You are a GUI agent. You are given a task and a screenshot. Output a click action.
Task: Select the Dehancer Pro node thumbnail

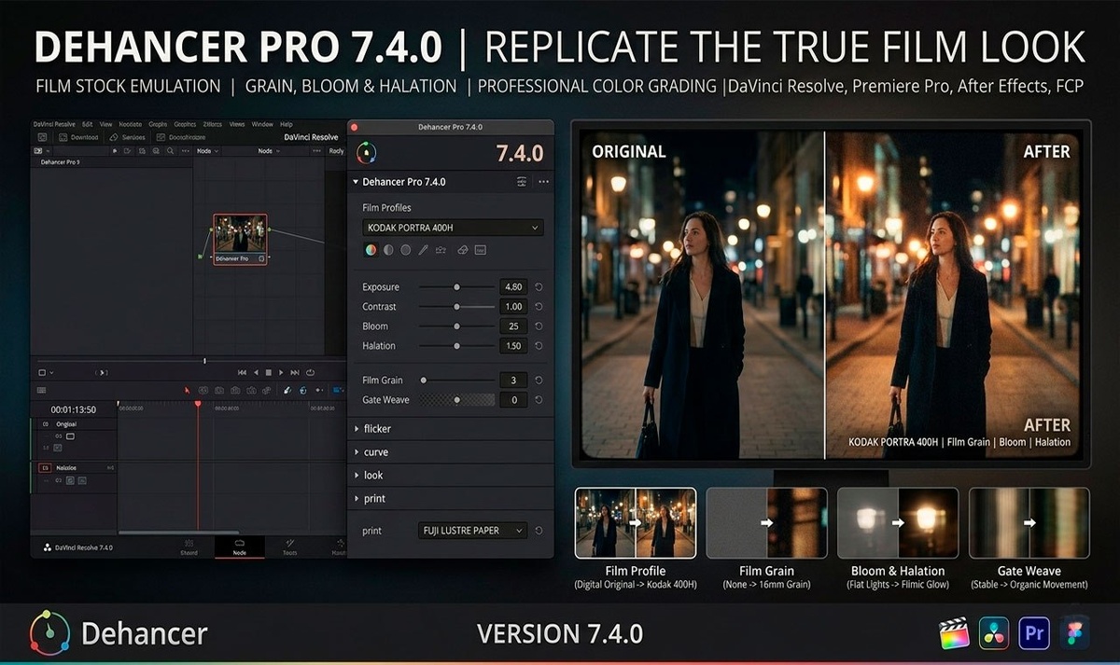[x=240, y=240]
